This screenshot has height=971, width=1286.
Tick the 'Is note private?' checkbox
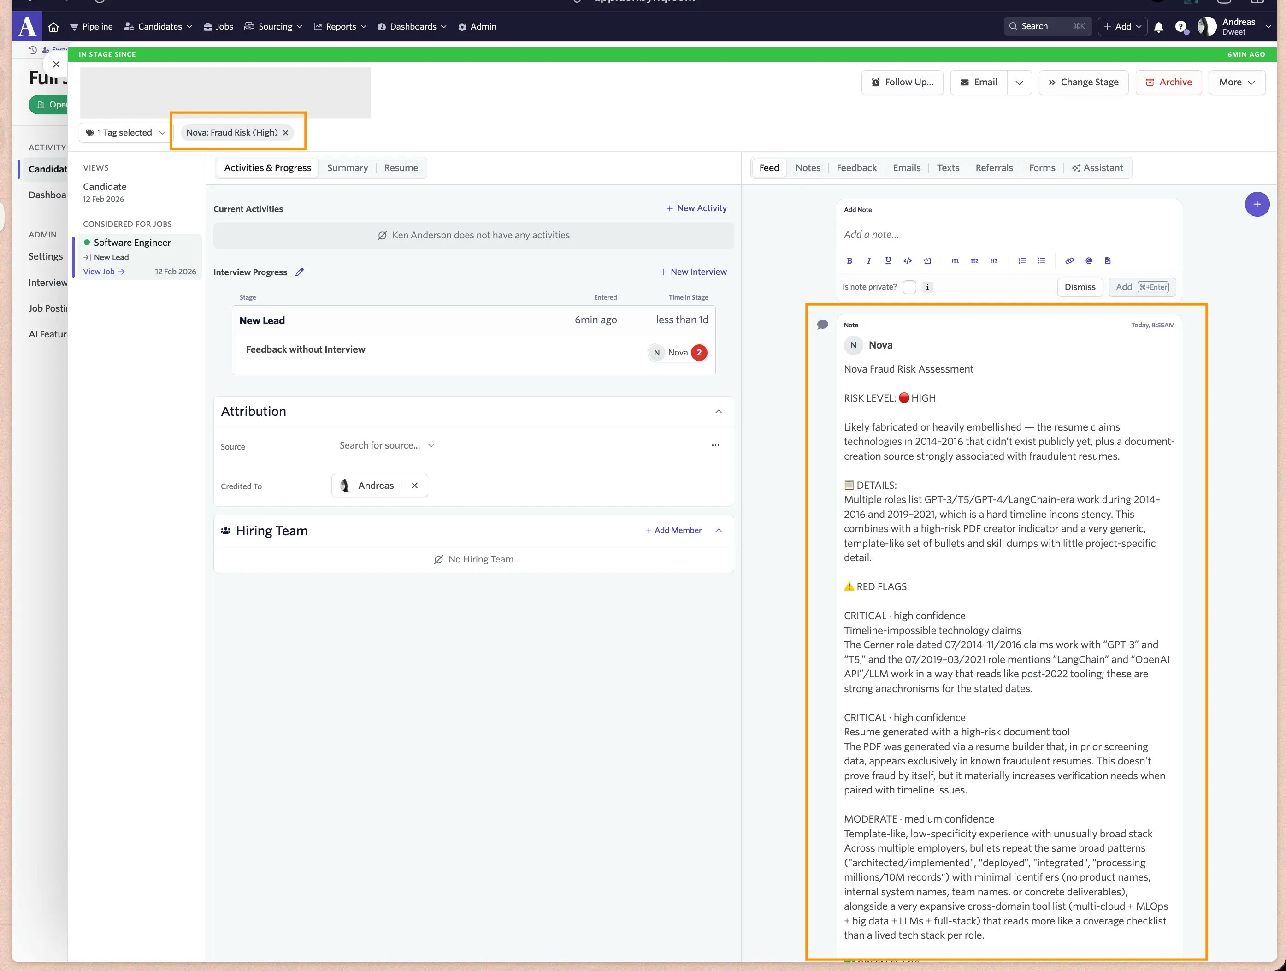909,287
